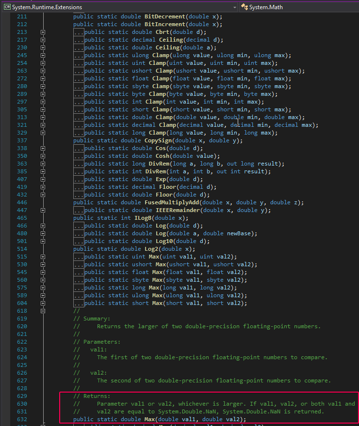Expand the ulong Max region on line 589
The width and height of the screenshot is (359, 426).
pyautogui.click(x=43, y=295)
